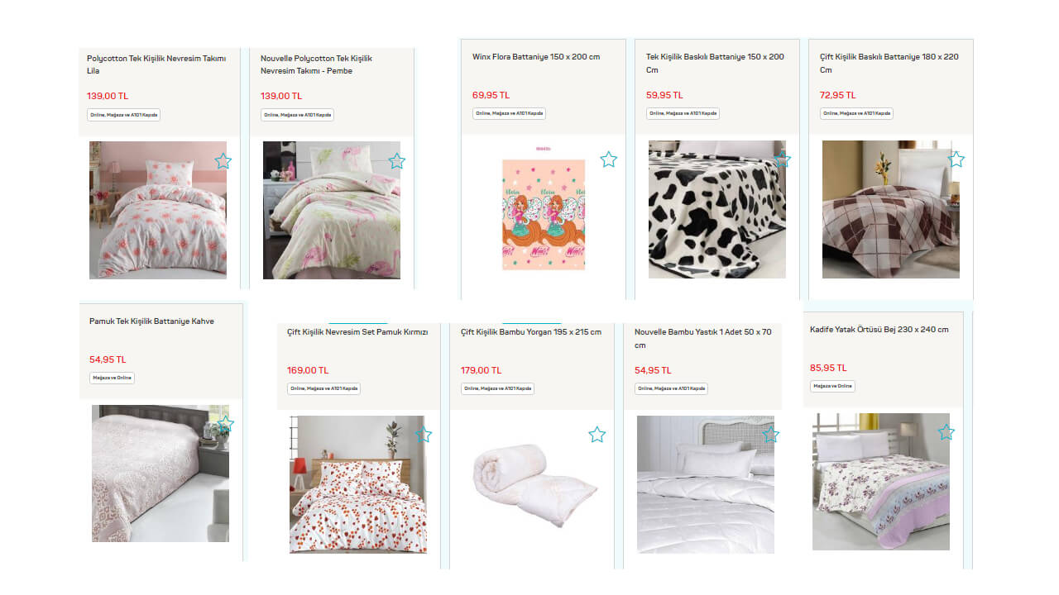Click star on Çift Kişilik Bambu Yorgan
Viewport: 1059px width, 595px height.
[597, 434]
